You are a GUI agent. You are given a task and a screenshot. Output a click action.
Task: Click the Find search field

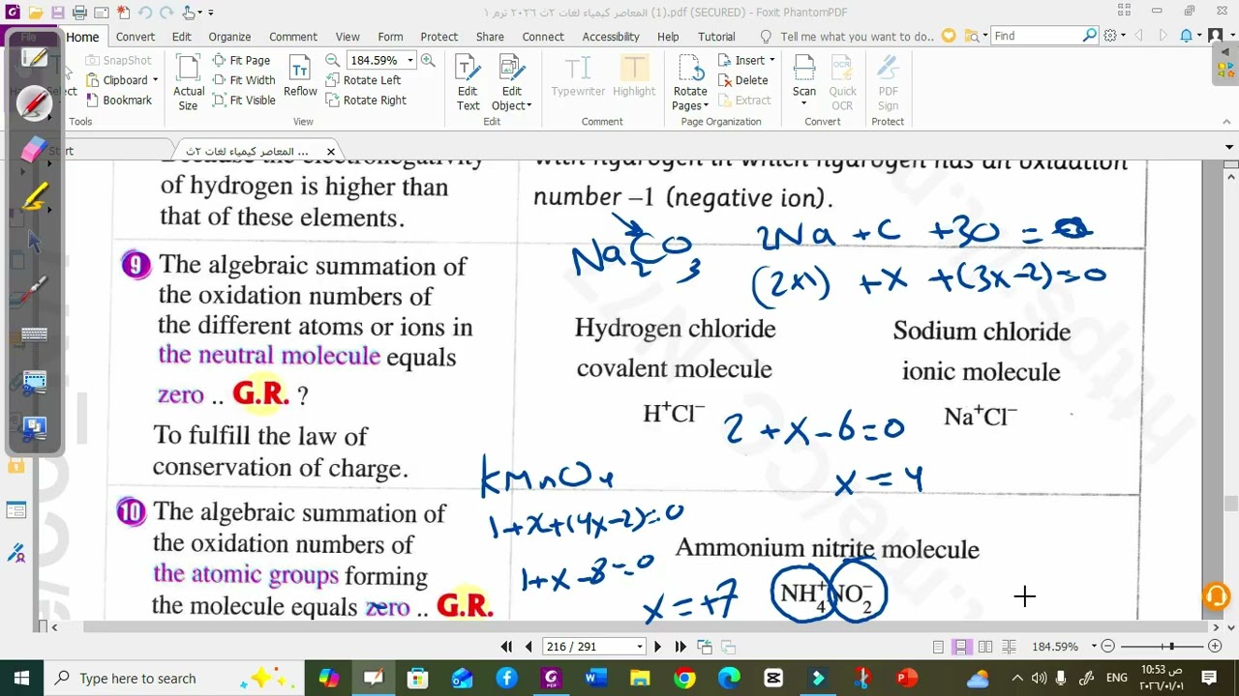coord(1037,36)
